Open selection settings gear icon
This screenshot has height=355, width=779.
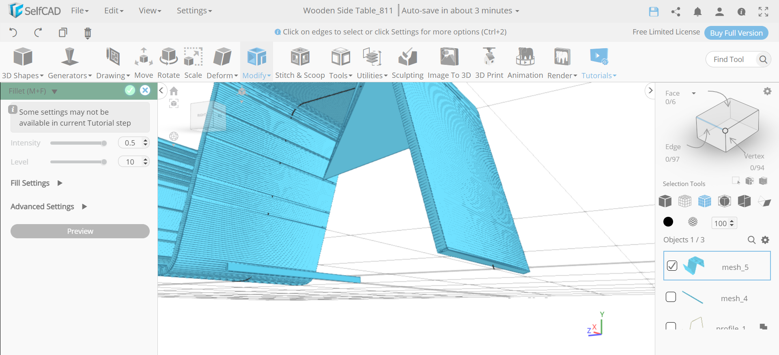coord(767,91)
